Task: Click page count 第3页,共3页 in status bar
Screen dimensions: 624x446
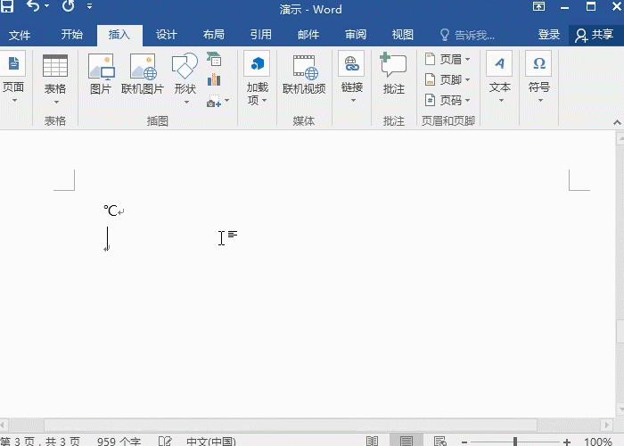Action: (x=40, y=442)
